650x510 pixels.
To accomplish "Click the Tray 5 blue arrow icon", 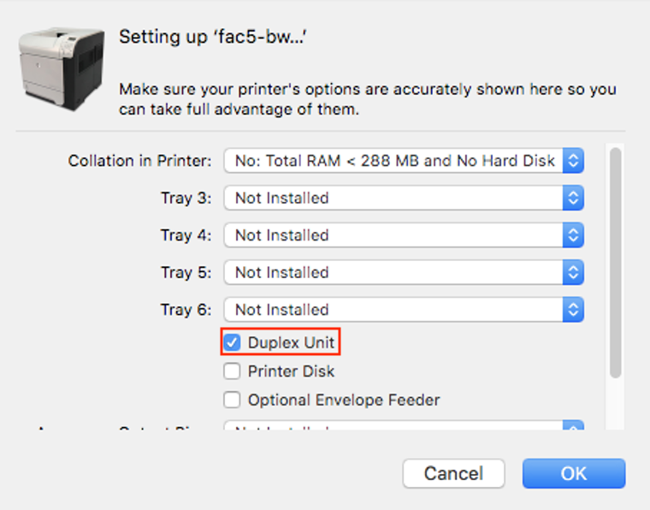I will point(573,272).
